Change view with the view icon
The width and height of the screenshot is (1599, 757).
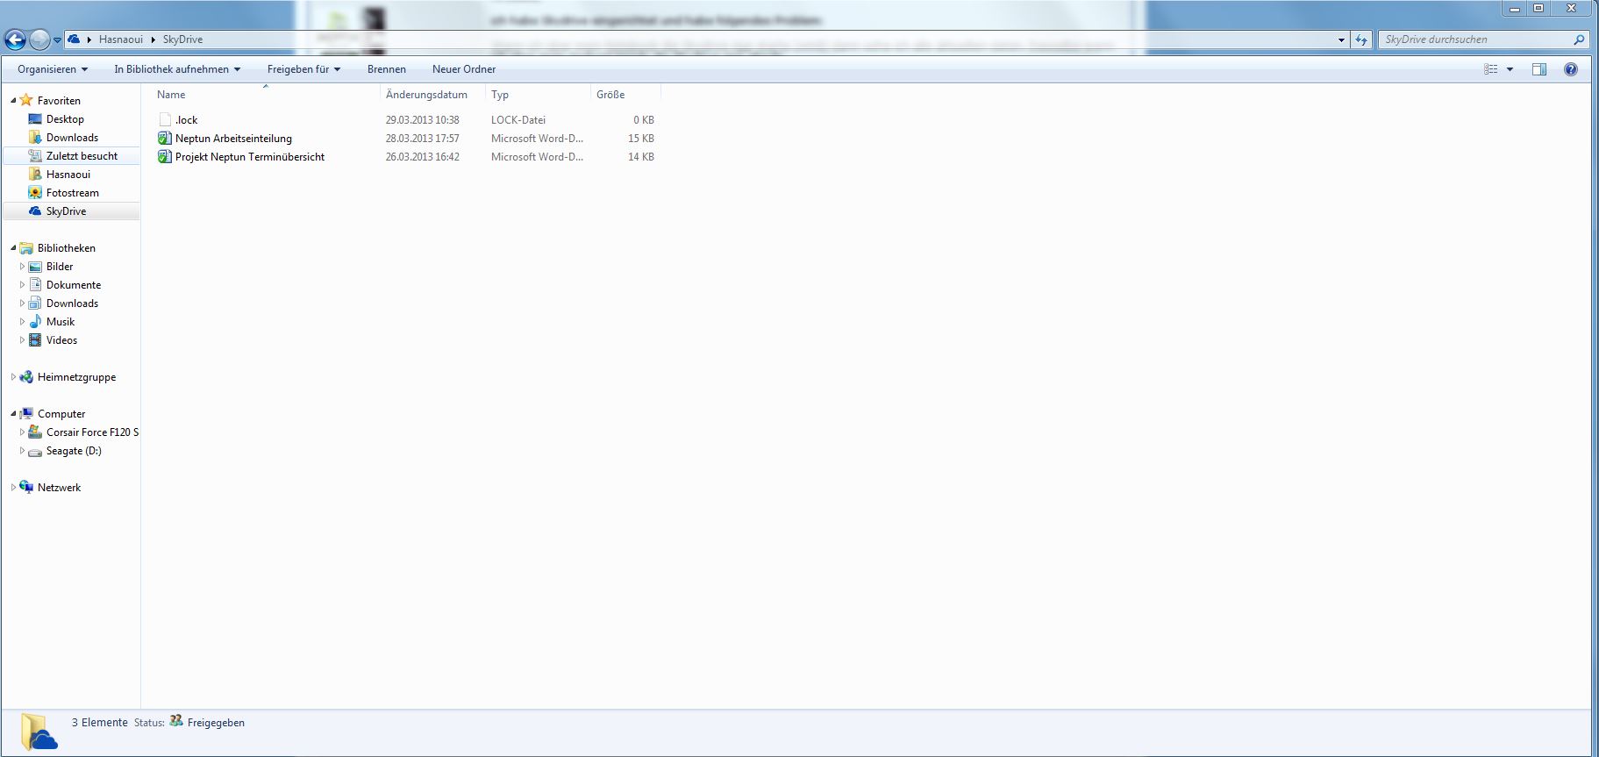point(1490,69)
